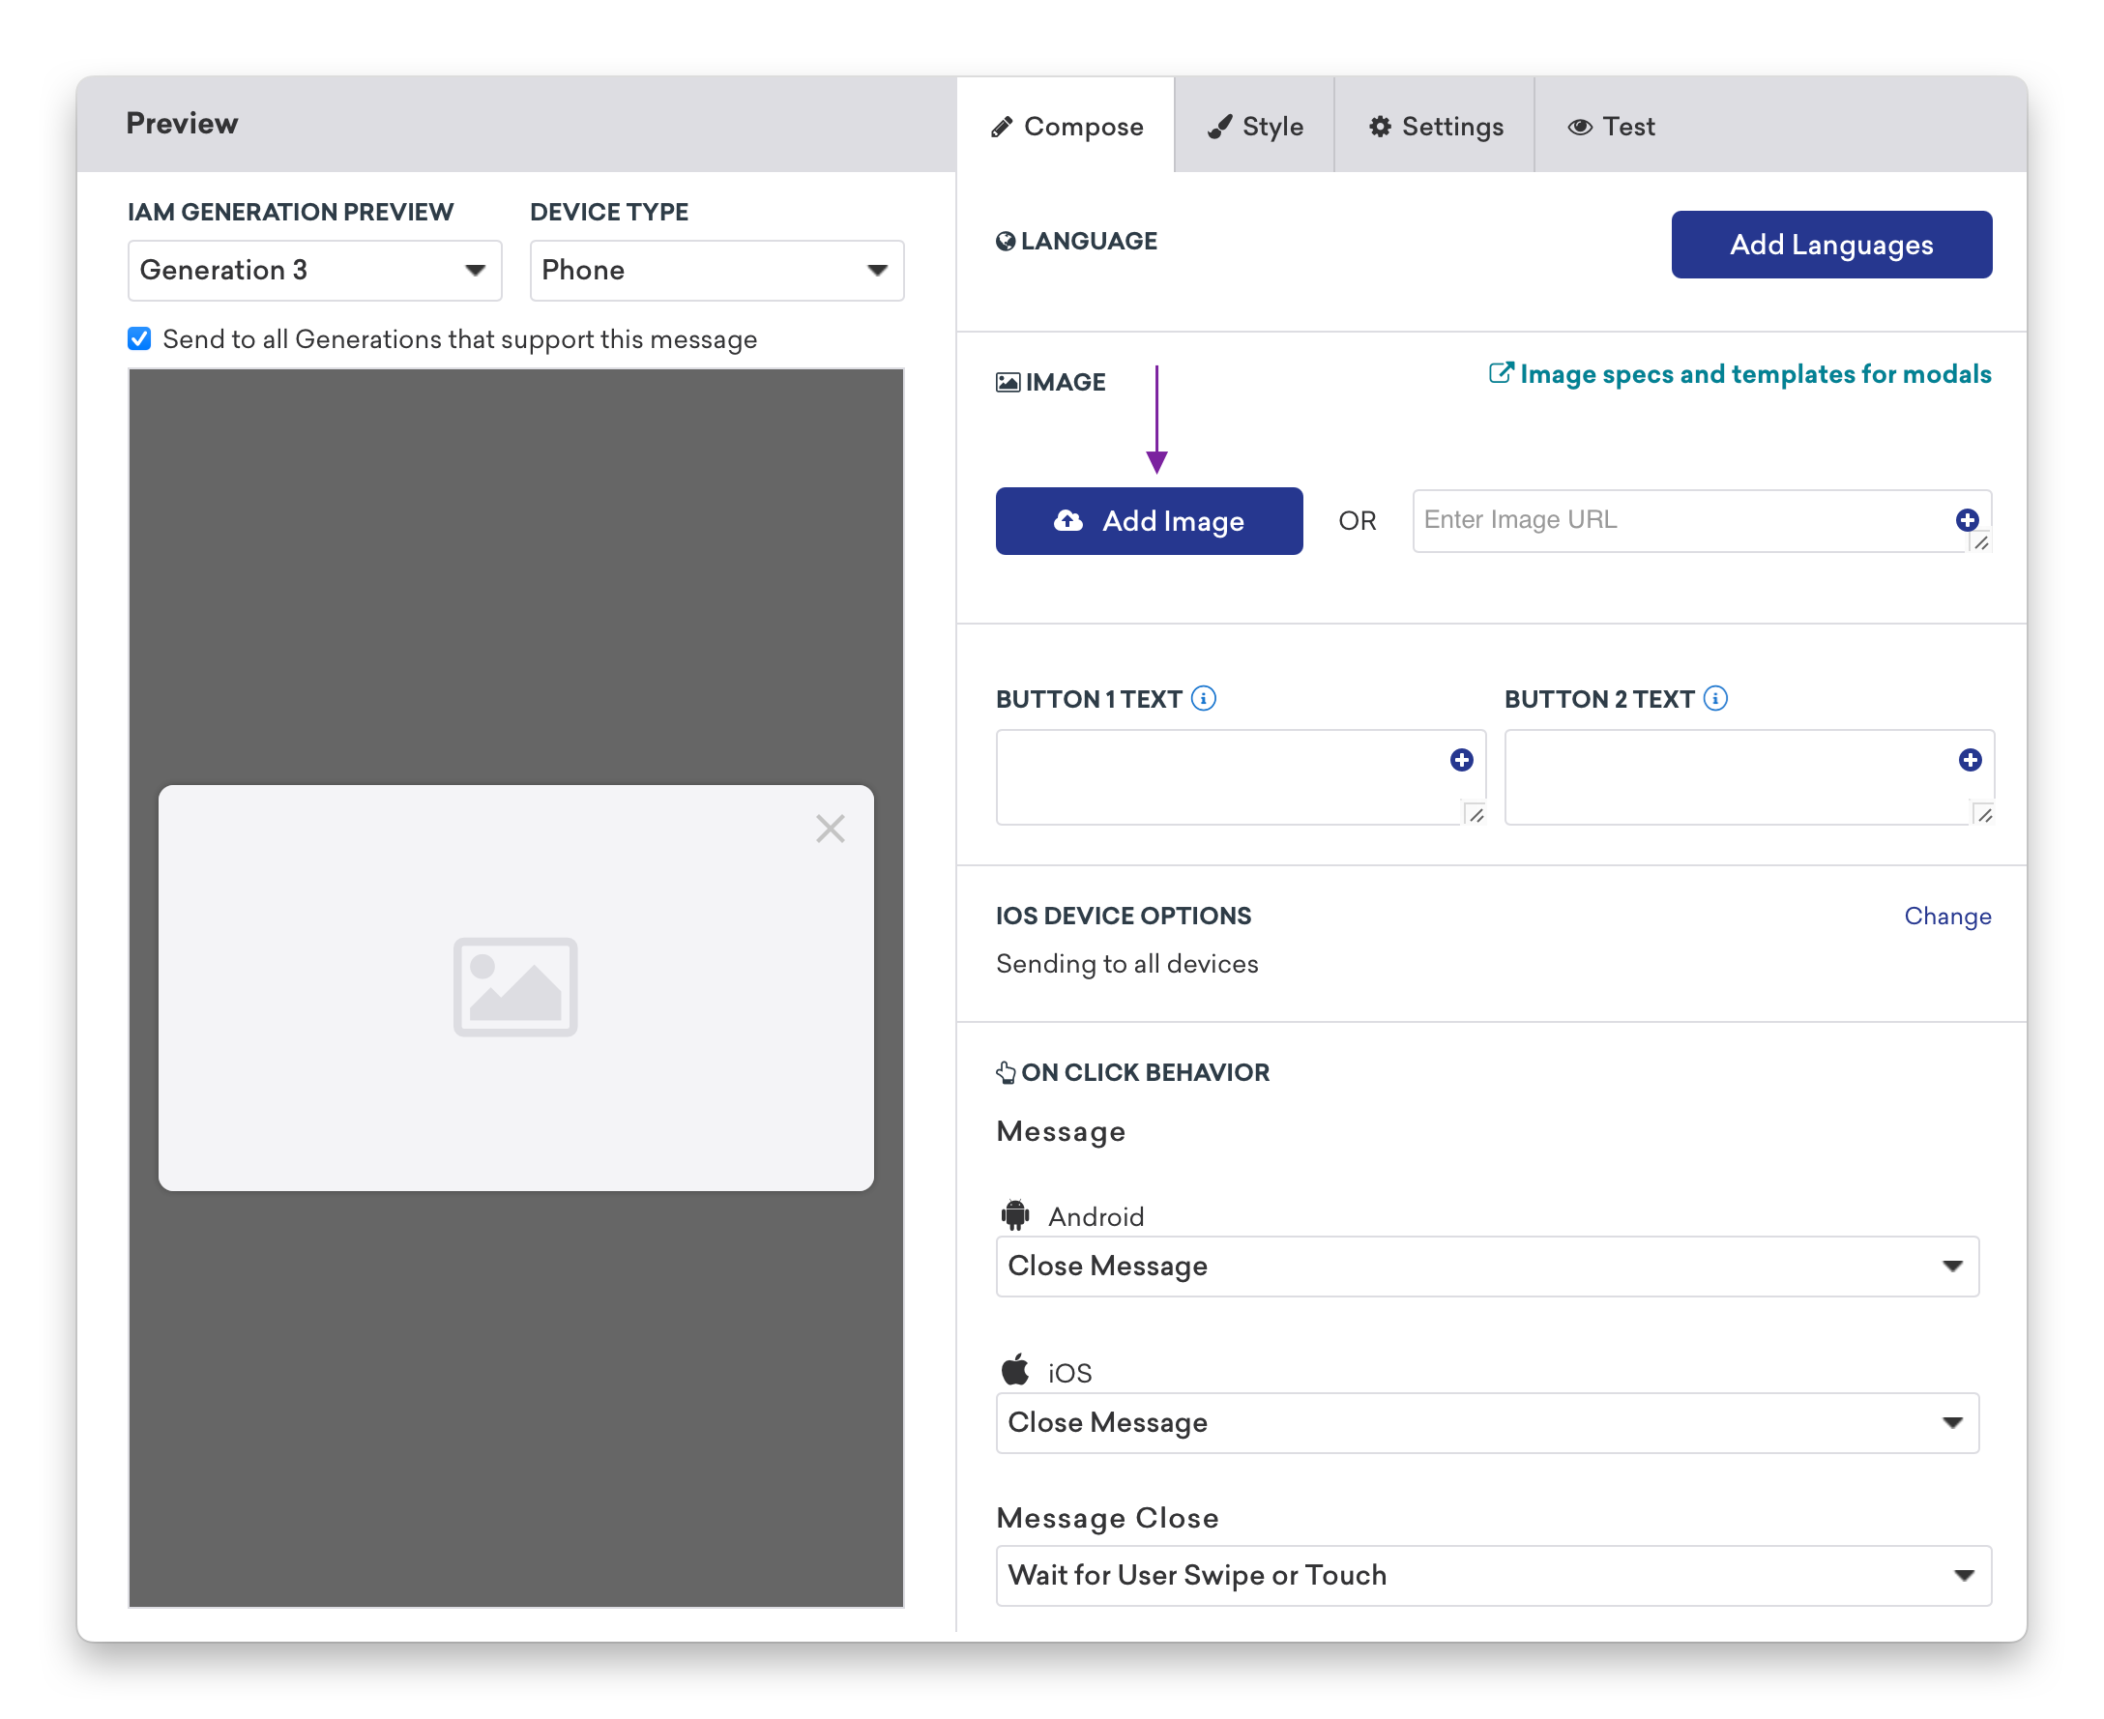2104x1719 pixels.
Task: Click the Add Image button
Action: click(1149, 521)
